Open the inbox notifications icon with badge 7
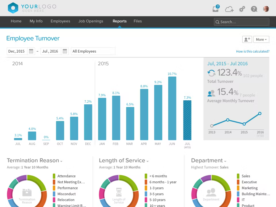The width and height of the screenshot is (276, 207). pos(216,9)
